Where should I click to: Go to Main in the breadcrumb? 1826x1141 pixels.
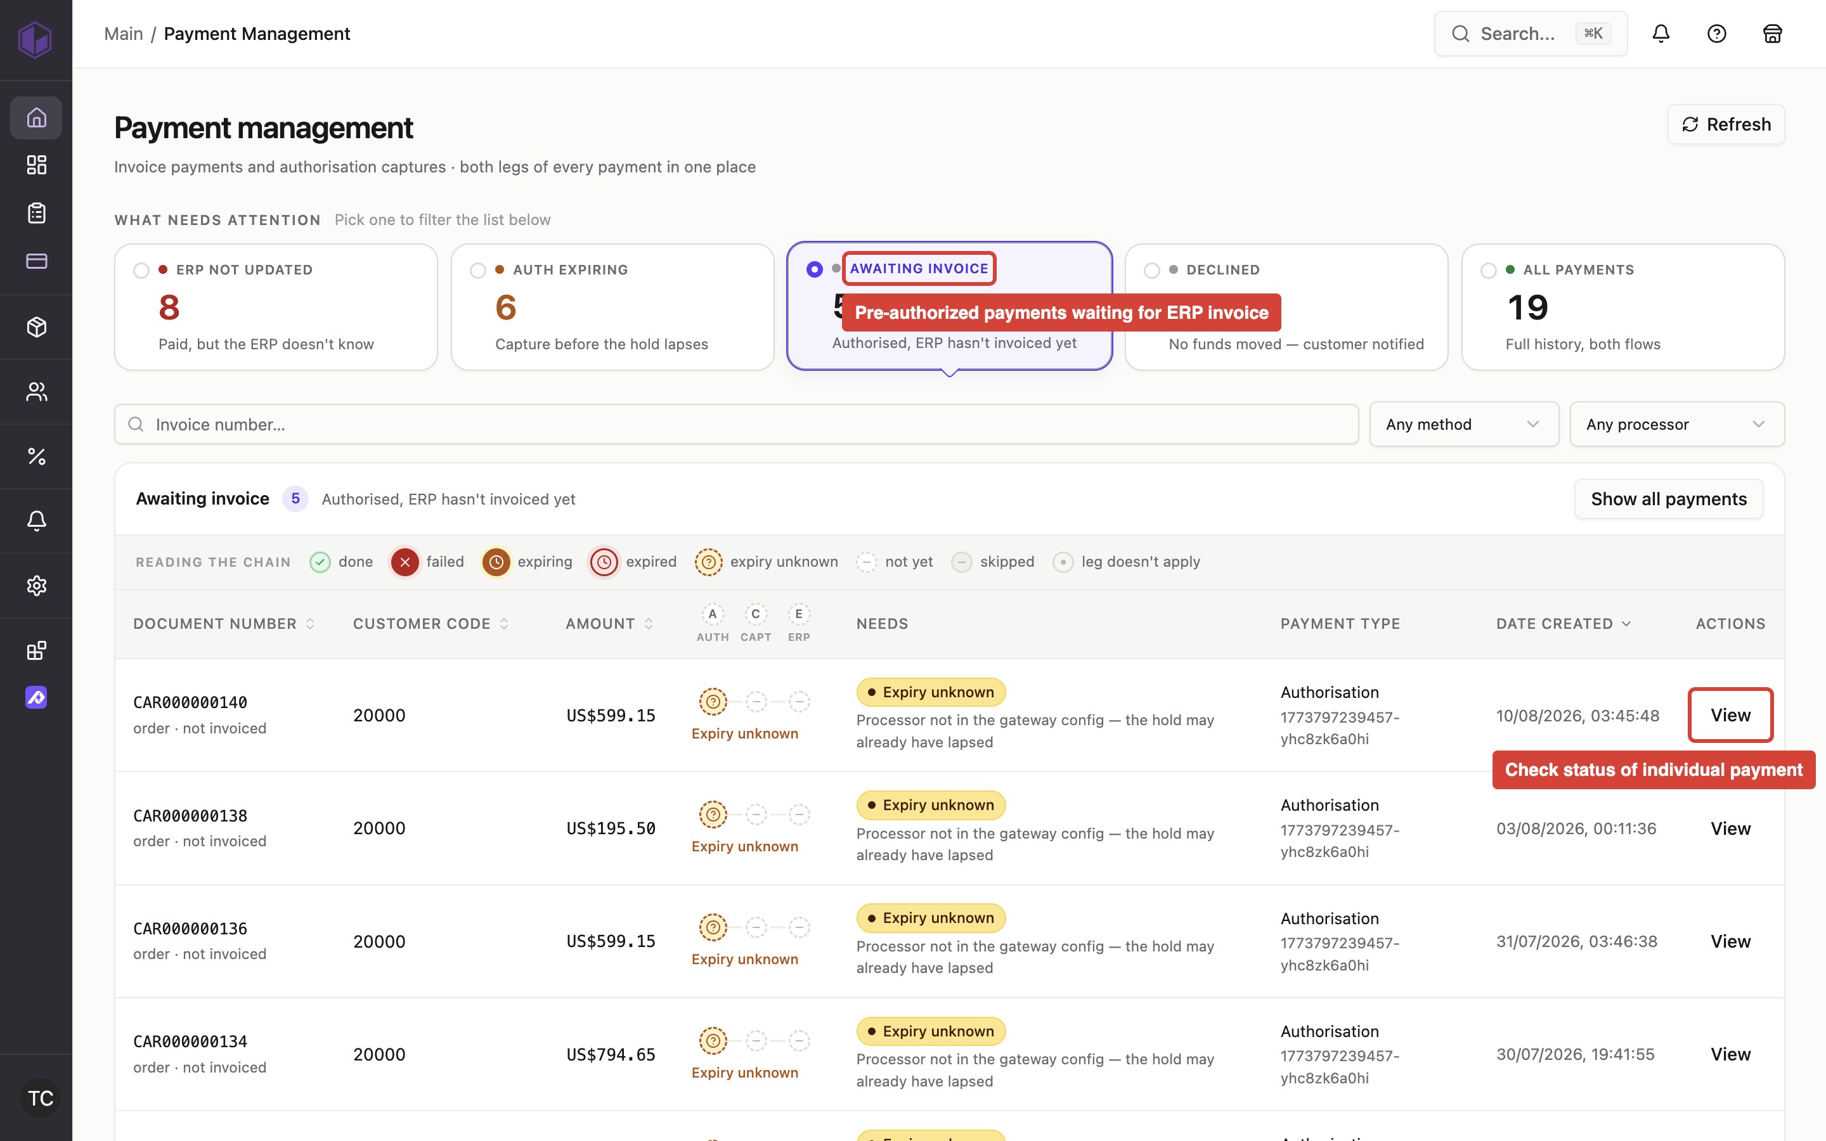124,34
